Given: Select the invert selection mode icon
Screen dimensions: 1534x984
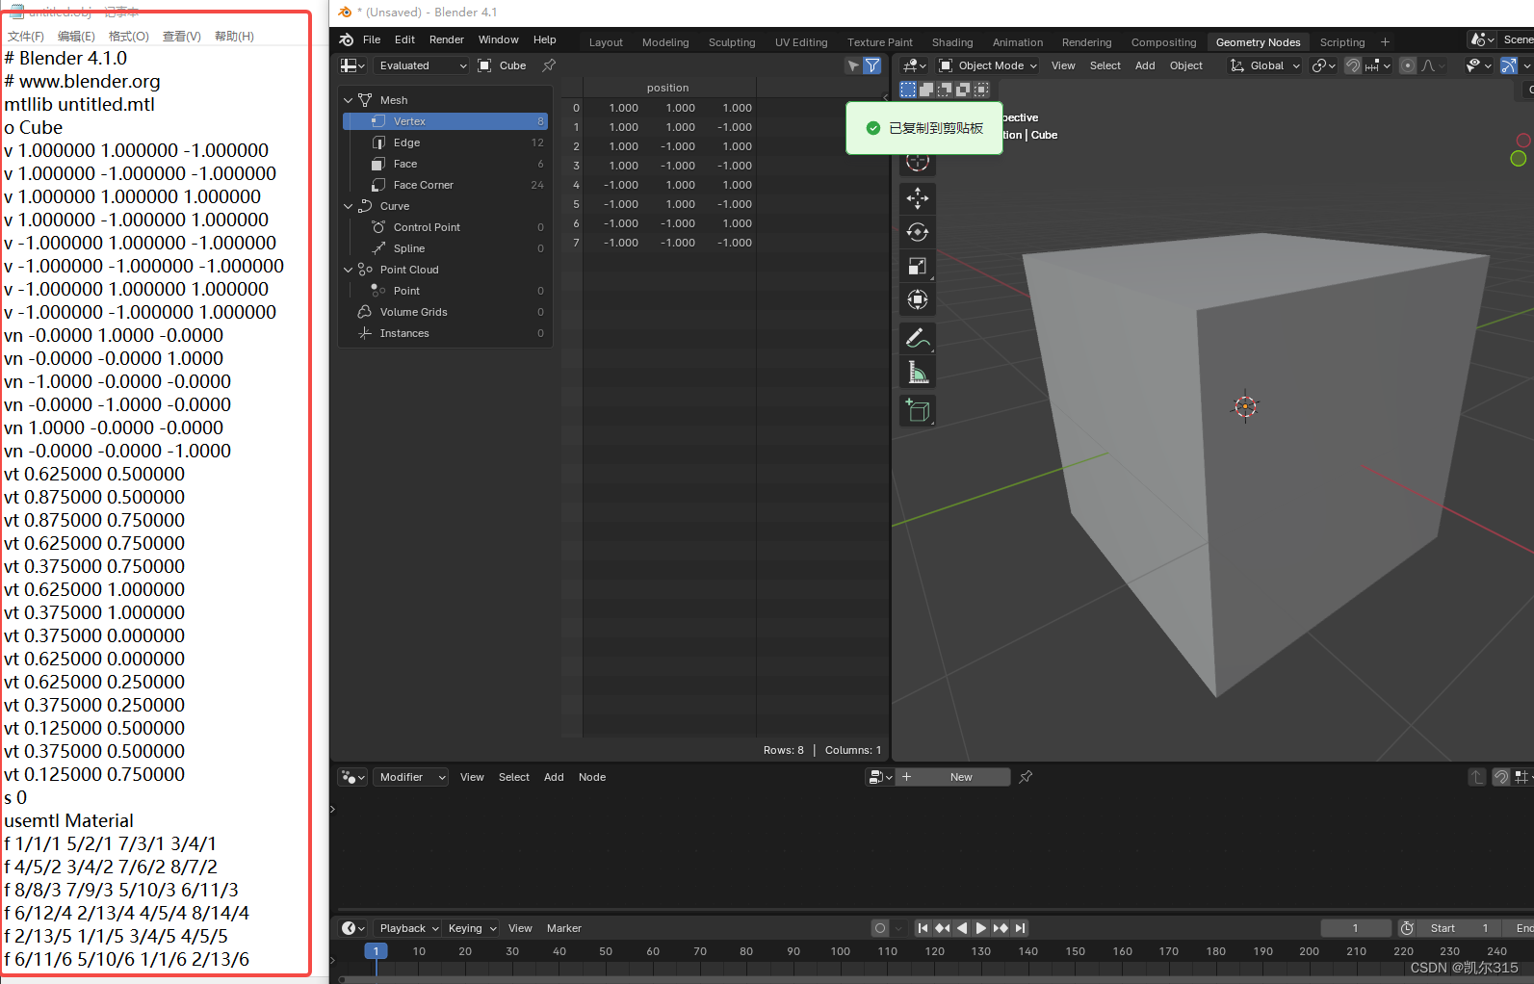Looking at the screenshot, I should [x=963, y=90].
